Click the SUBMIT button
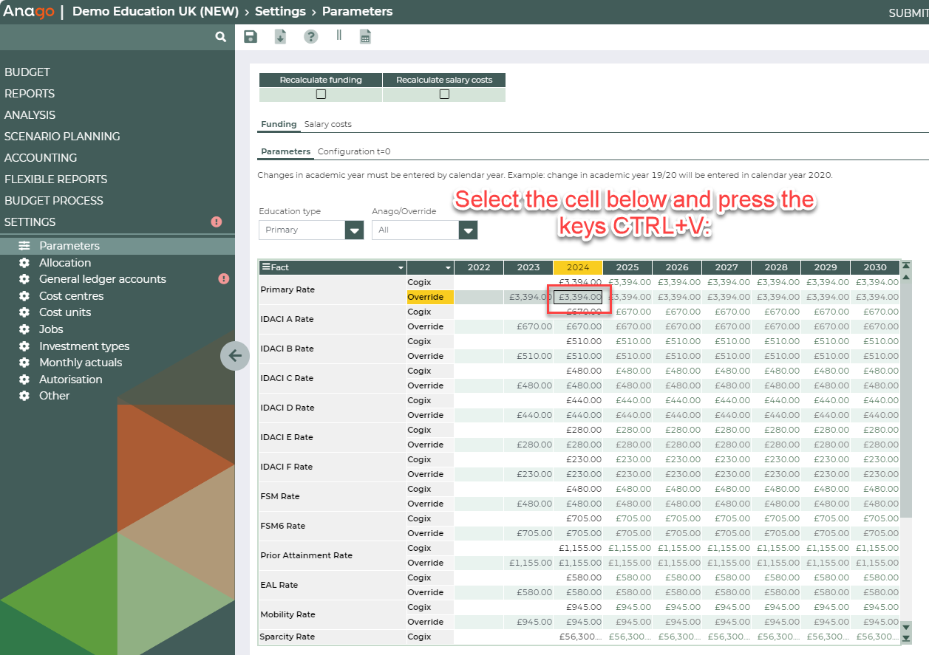 pos(908,13)
